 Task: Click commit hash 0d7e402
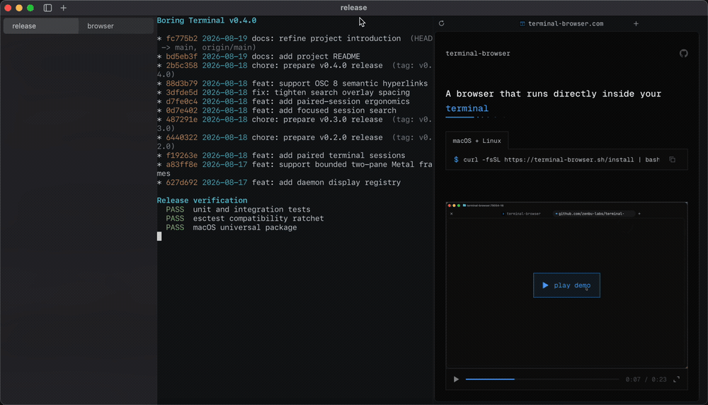tap(181, 110)
